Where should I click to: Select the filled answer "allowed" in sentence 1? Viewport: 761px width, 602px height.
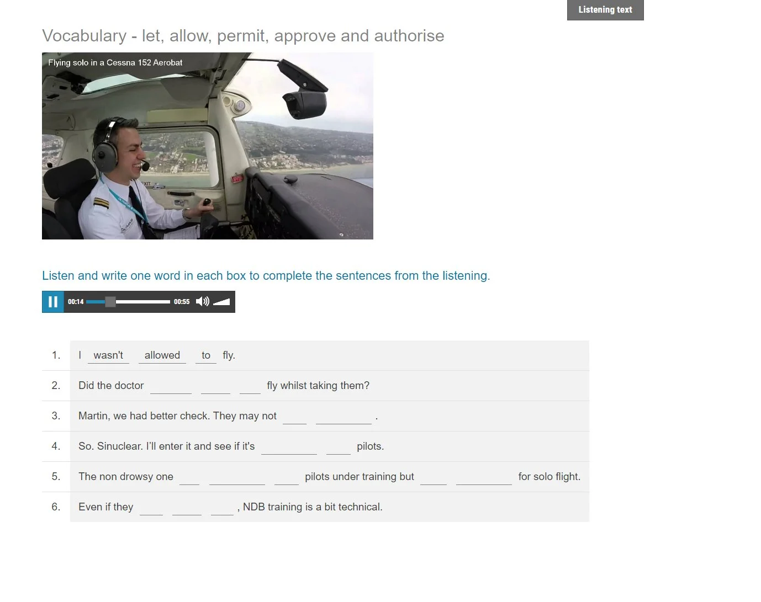[162, 355]
